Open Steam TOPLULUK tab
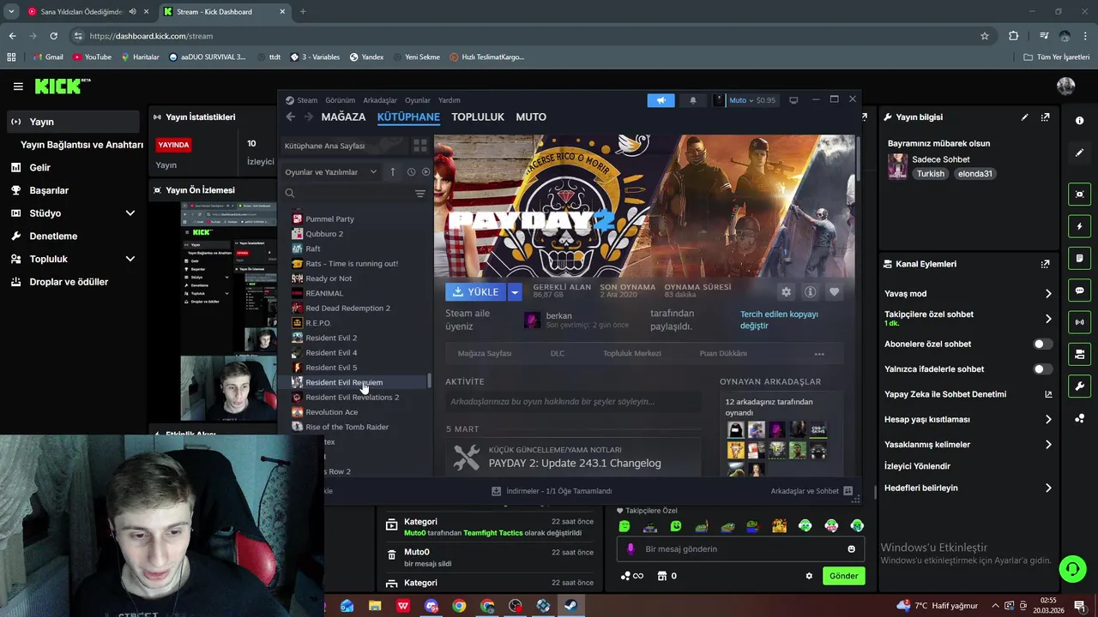 [x=478, y=117]
